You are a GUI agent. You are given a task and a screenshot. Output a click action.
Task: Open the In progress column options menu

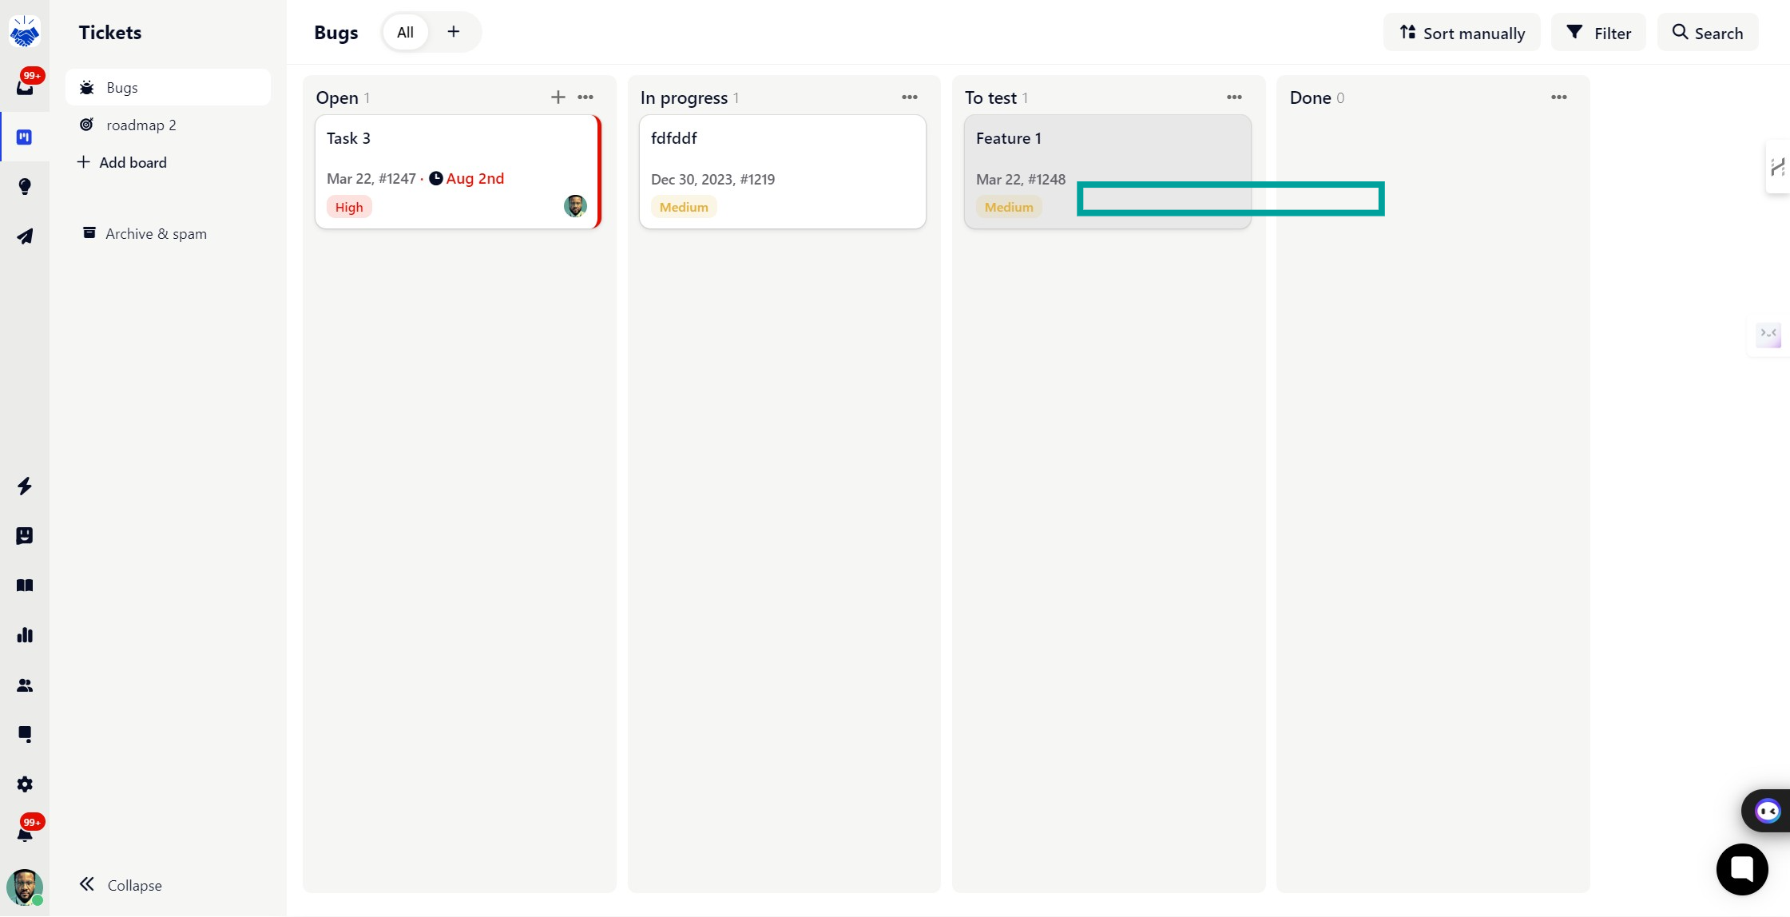pyautogui.click(x=910, y=97)
